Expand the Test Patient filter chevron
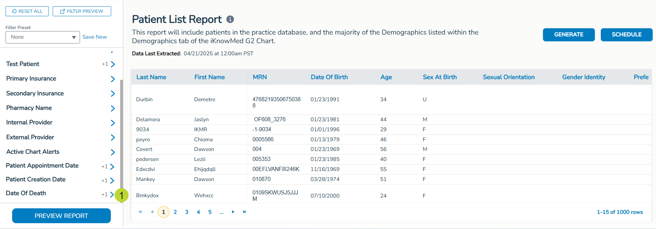This screenshot has width=656, height=229. (x=113, y=64)
